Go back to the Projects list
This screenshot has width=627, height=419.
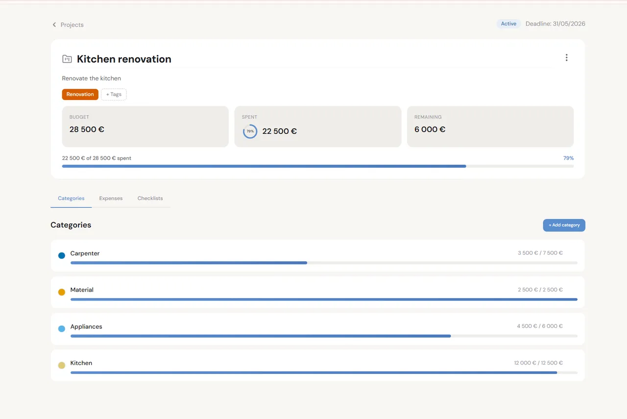(x=72, y=25)
